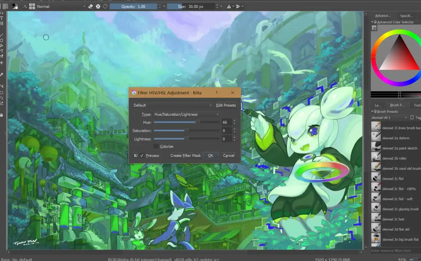Select the Color Picker eyedropper tool
Viewport: 421px width, 261px height.
1,74
